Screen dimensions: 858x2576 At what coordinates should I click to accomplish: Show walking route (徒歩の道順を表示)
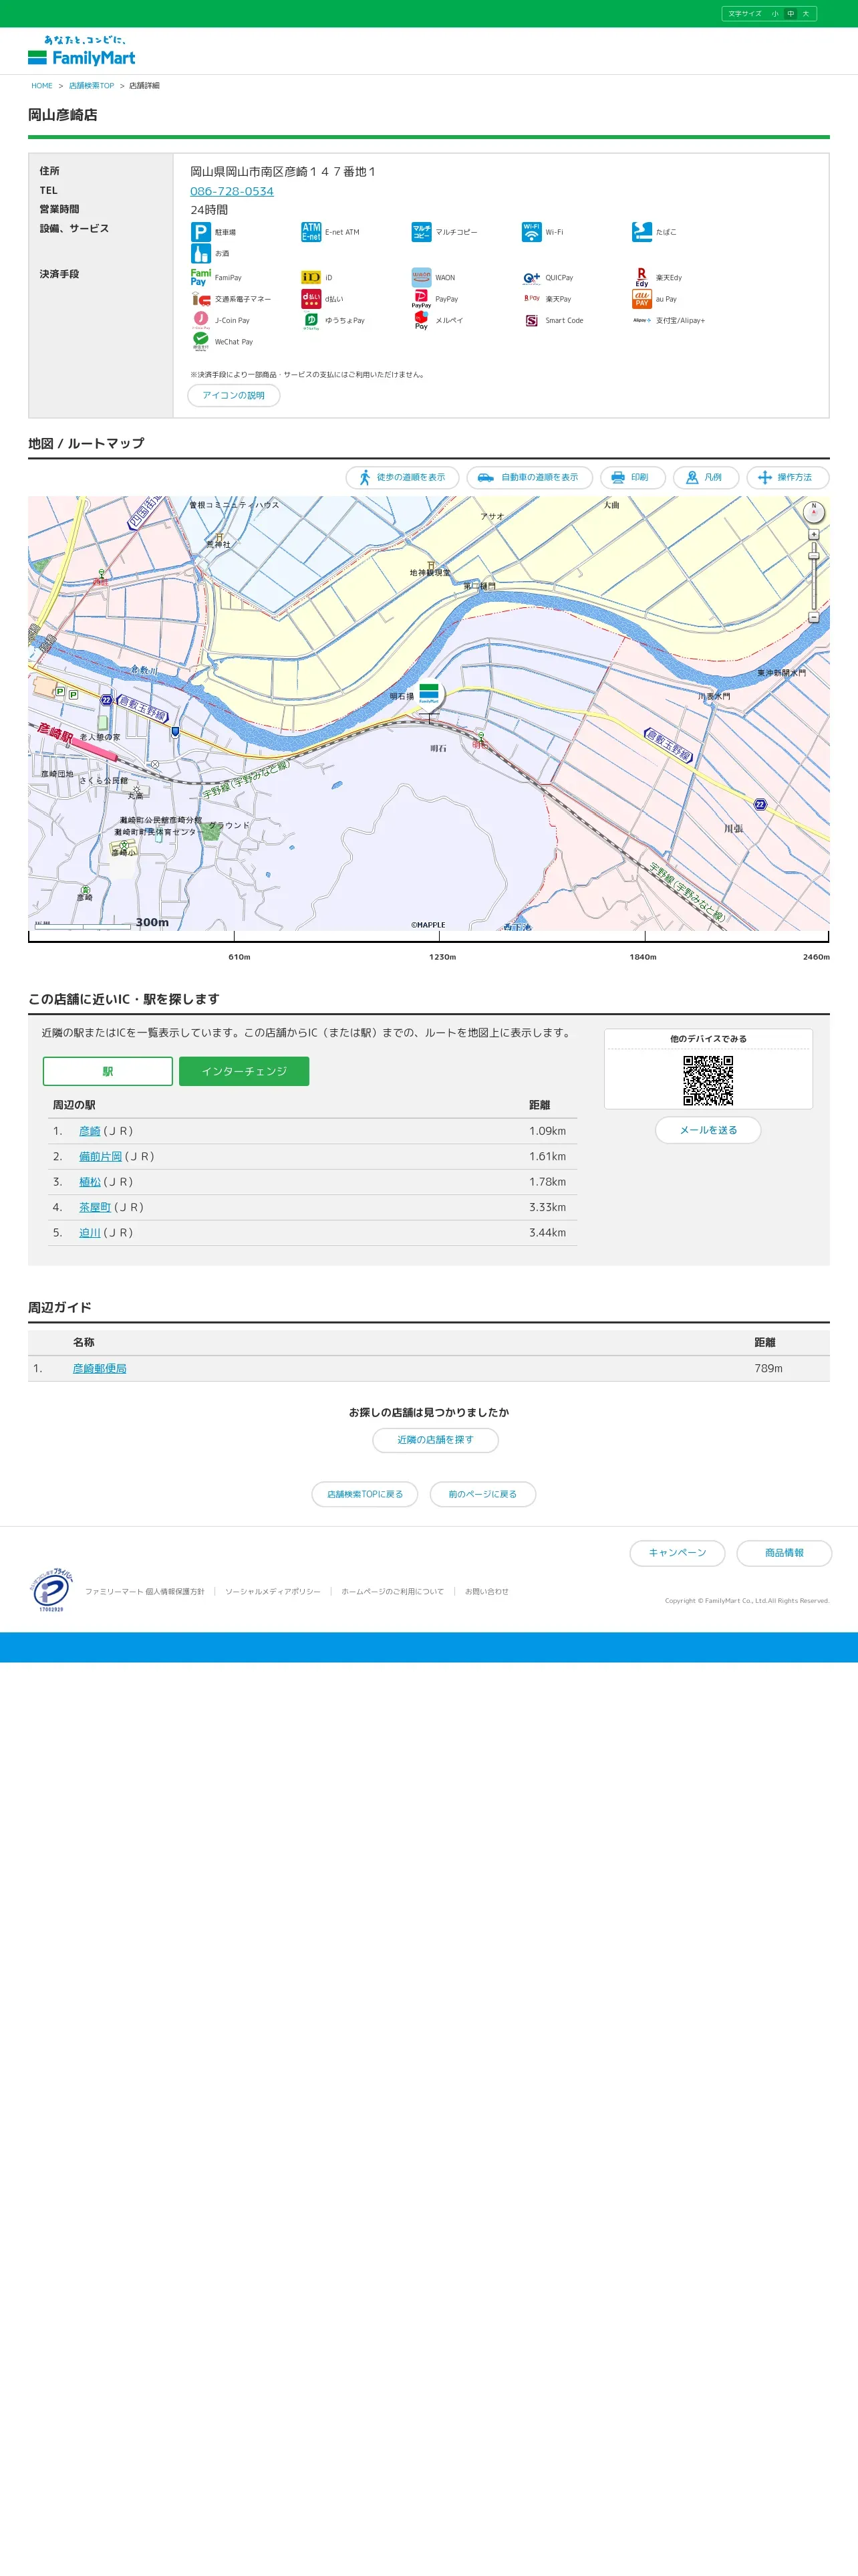[x=402, y=478]
